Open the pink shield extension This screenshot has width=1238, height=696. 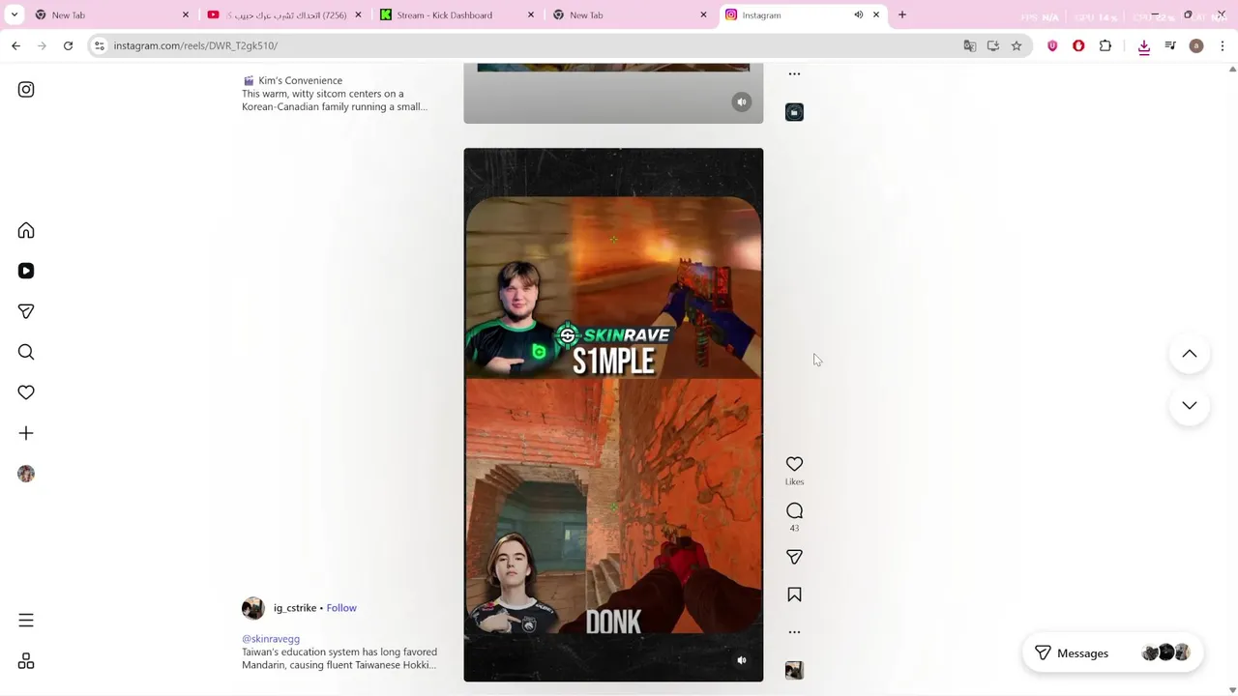1052,46
